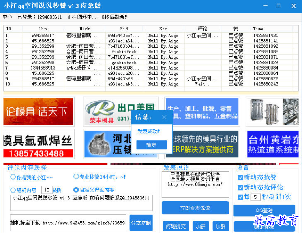Open the mold machinery photo ad

273,112
